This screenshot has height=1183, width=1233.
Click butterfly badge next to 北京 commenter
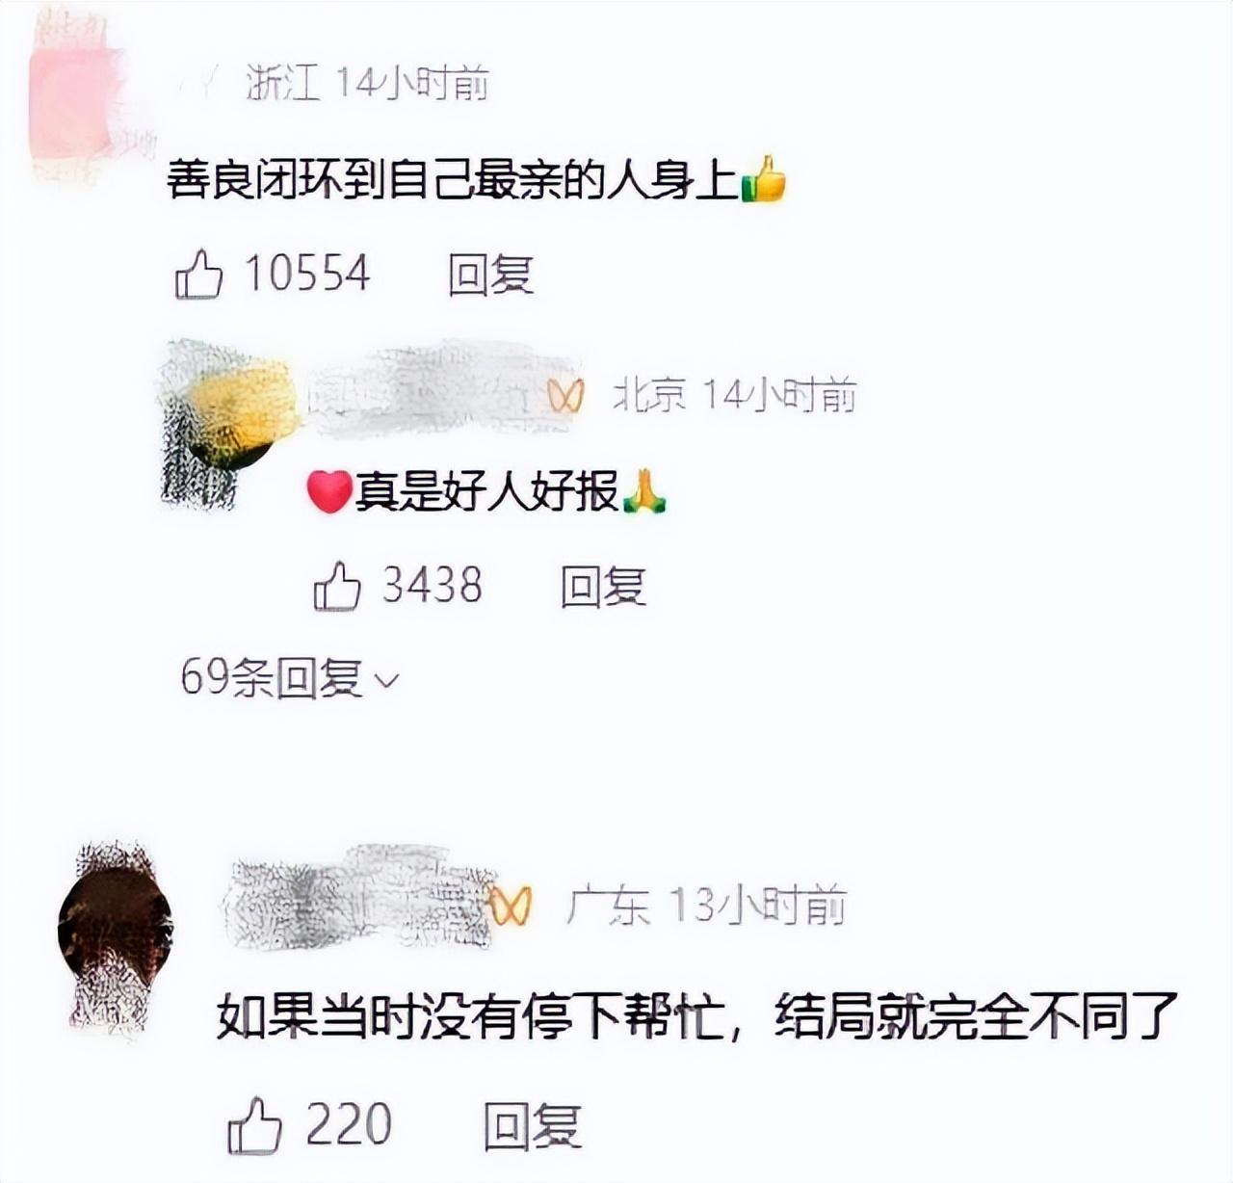565,395
